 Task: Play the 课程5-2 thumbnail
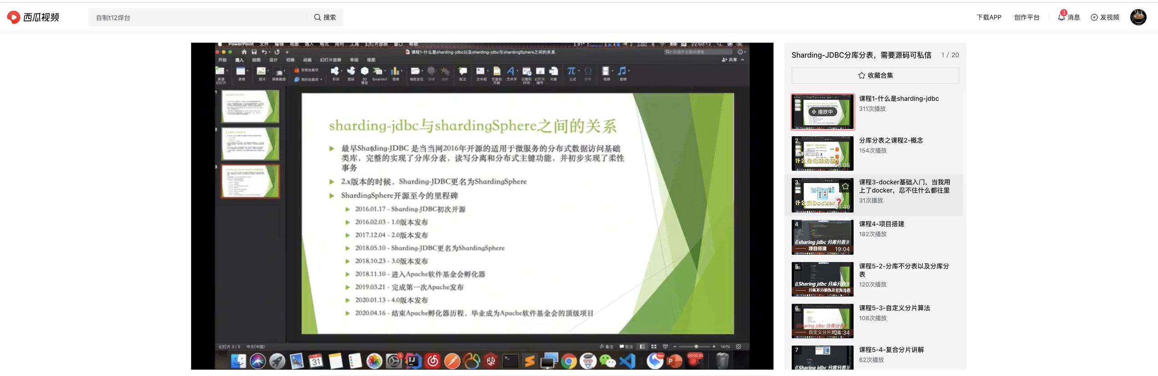point(823,279)
